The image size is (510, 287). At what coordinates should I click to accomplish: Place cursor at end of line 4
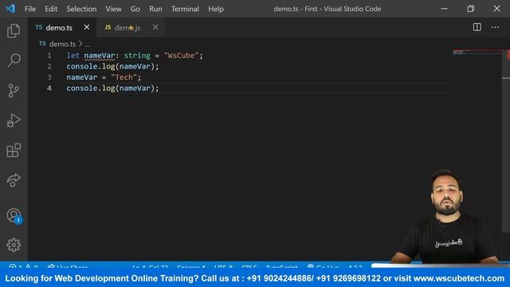tap(159, 88)
